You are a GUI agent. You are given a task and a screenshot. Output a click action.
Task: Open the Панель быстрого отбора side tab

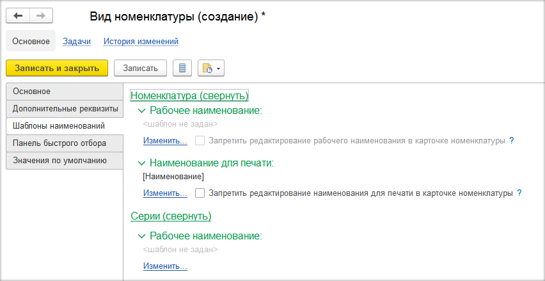(x=59, y=143)
